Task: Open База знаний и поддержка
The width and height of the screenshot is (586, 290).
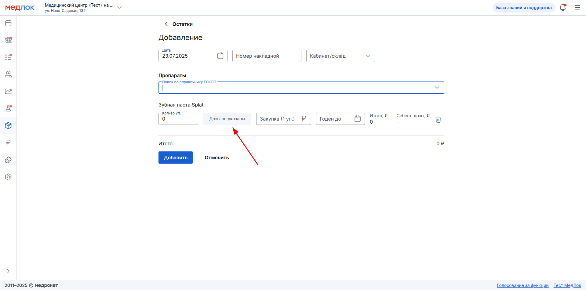Action: (524, 8)
